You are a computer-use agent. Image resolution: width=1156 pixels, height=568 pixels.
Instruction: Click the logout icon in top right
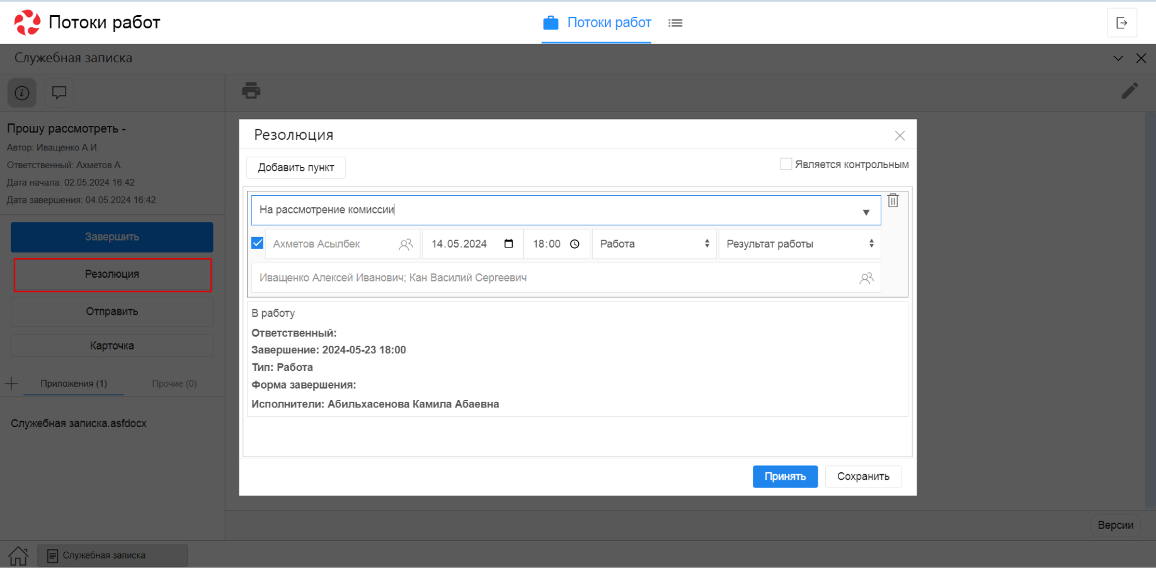tap(1122, 23)
